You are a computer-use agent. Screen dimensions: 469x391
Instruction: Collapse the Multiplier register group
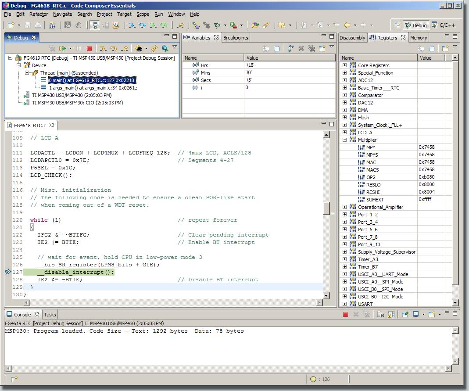tap(344, 140)
